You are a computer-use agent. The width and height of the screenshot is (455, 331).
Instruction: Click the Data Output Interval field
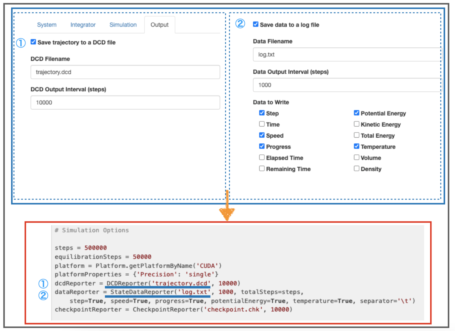[x=347, y=85]
